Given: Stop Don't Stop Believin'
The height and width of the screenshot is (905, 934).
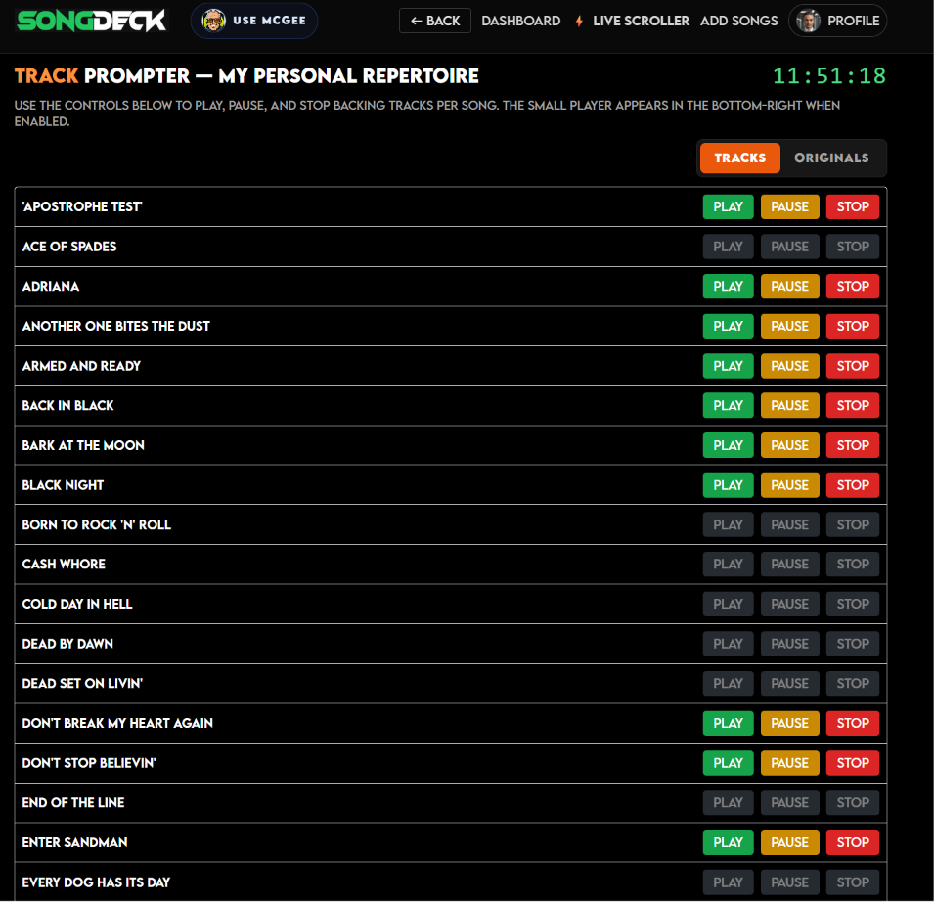Looking at the screenshot, I should point(853,763).
